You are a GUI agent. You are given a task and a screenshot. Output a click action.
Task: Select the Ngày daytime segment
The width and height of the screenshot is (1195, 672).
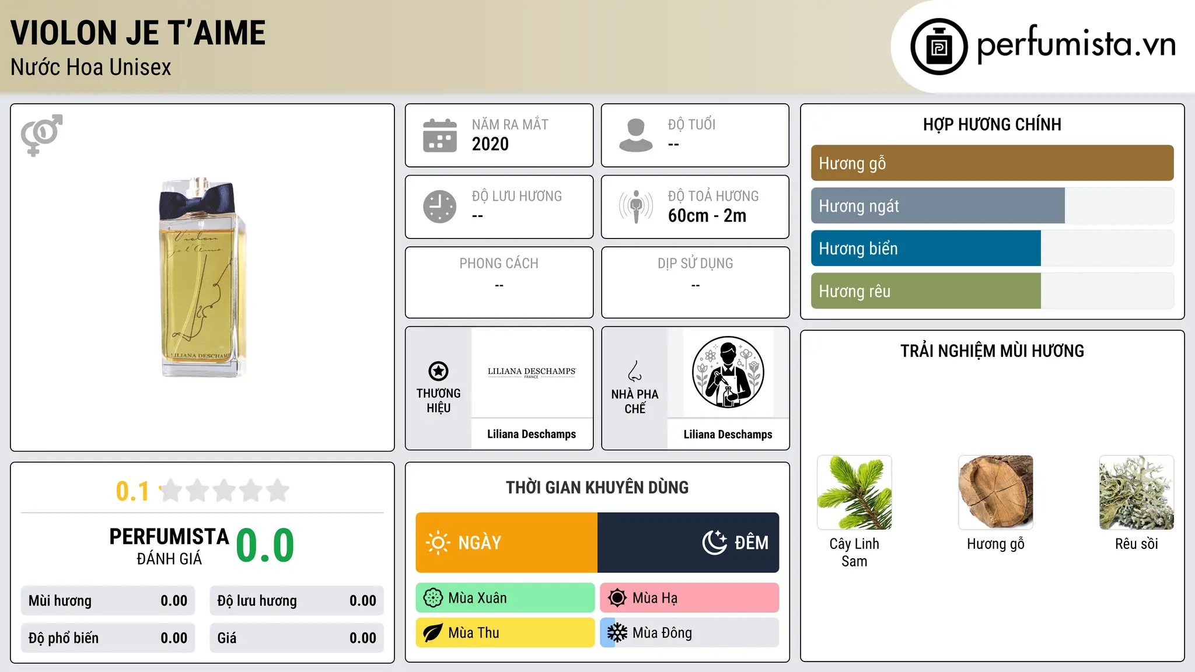[506, 542]
